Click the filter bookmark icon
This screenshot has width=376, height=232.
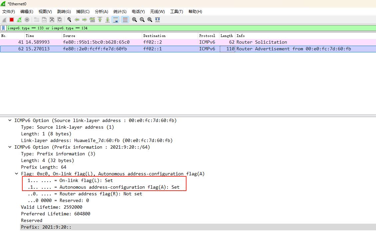[3, 28]
